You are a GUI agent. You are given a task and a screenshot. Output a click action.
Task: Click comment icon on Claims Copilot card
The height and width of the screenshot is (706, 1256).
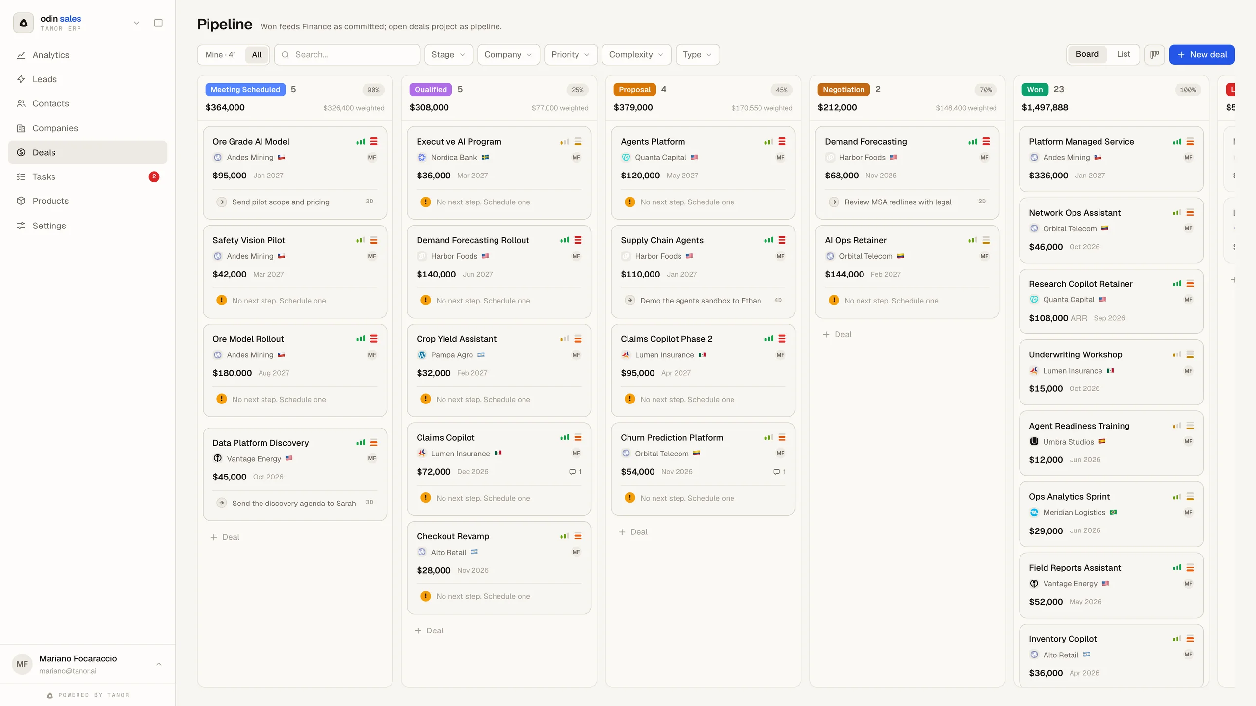(572, 472)
